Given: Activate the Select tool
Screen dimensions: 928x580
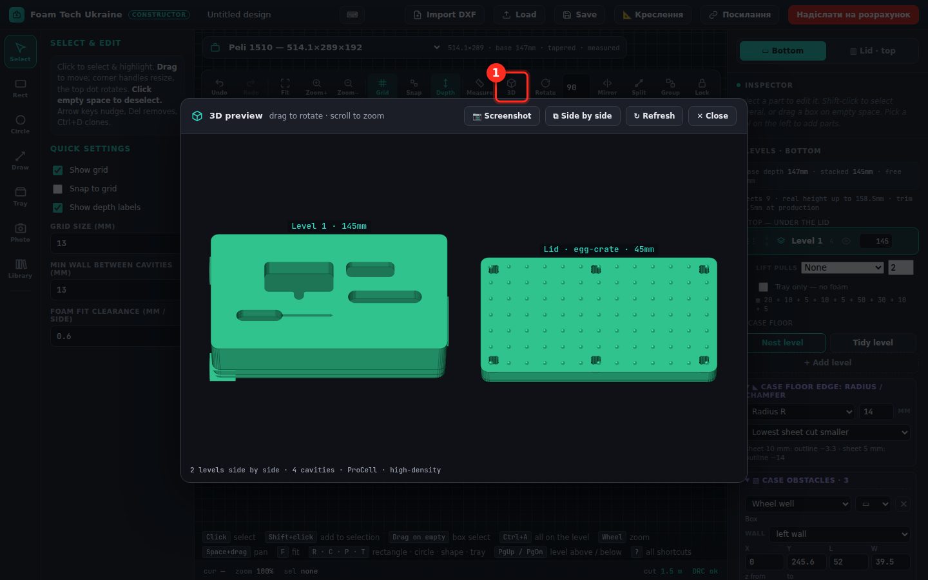Looking at the screenshot, I should click(20, 52).
